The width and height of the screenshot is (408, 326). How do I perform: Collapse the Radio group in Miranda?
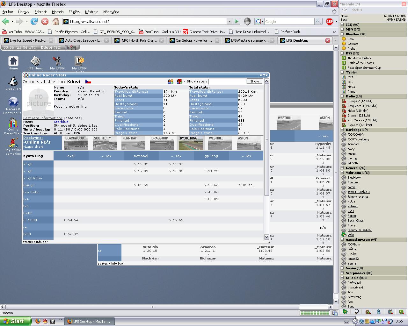pyautogui.click(x=342, y=96)
